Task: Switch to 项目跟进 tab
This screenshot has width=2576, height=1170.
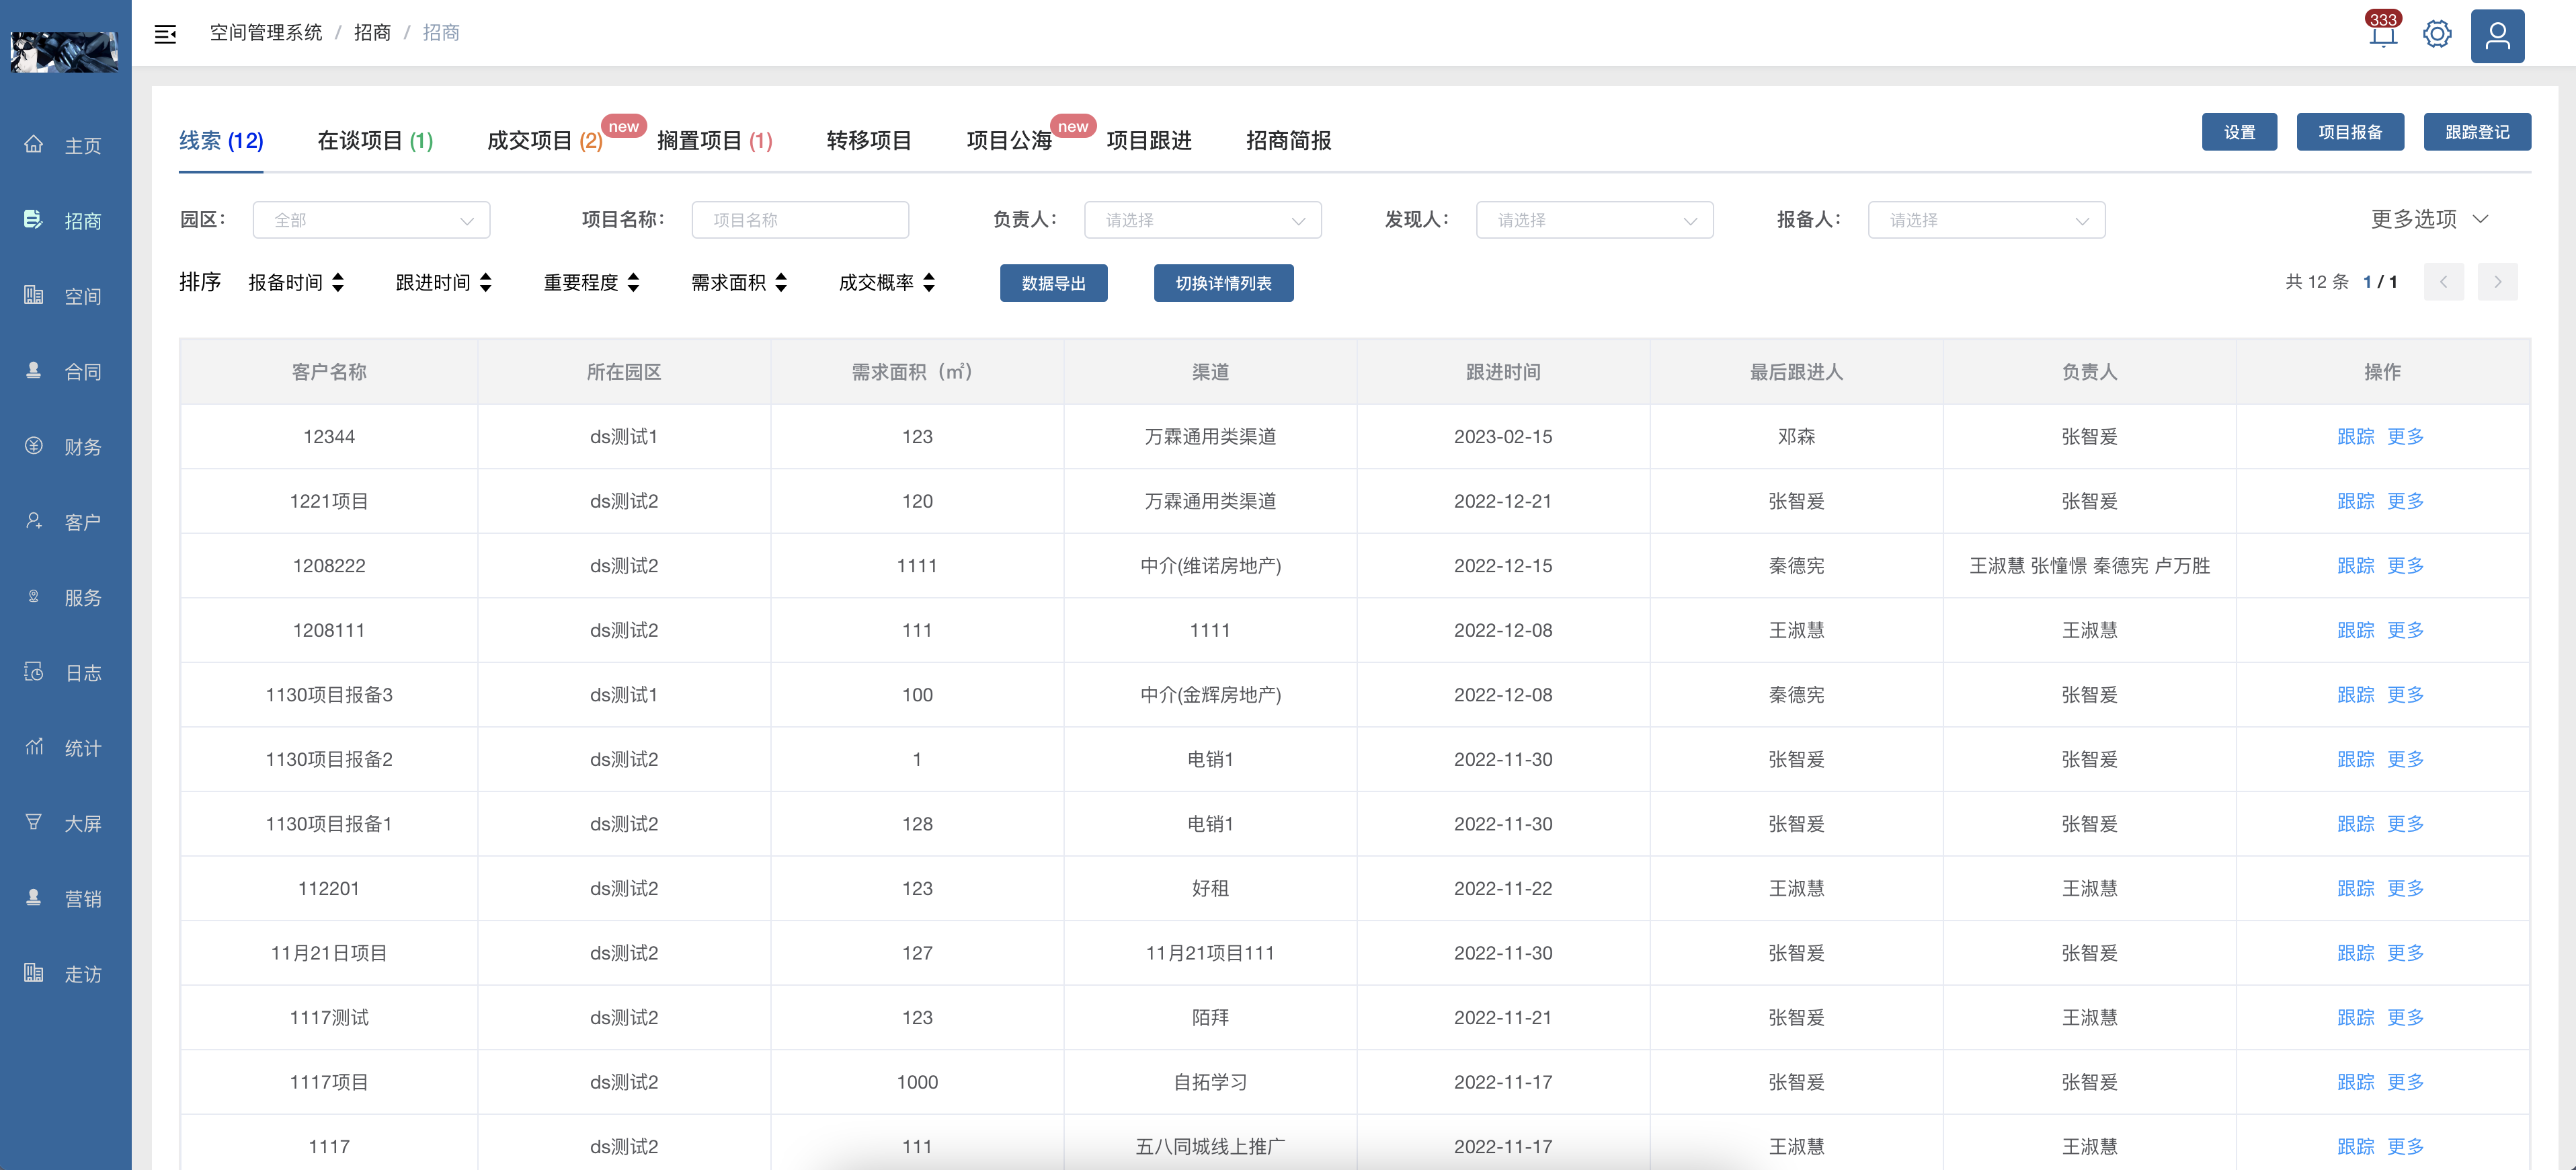Action: tap(1149, 141)
